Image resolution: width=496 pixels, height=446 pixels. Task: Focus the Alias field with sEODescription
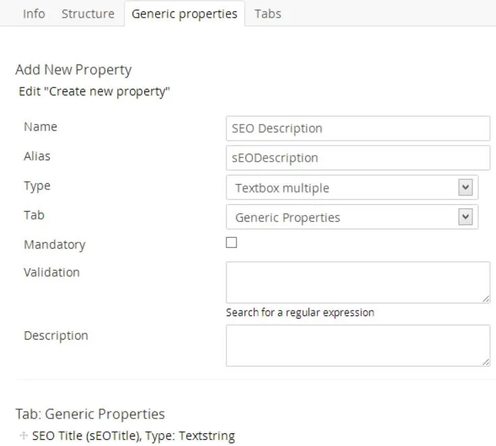[x=357, y=158]
